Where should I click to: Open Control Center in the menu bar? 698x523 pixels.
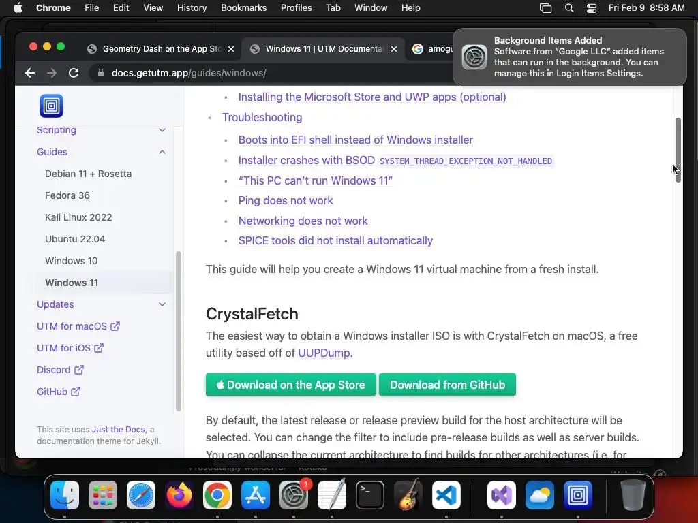(592, 8)
